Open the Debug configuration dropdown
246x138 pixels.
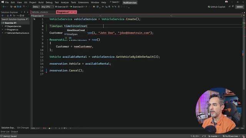(36, 7)
